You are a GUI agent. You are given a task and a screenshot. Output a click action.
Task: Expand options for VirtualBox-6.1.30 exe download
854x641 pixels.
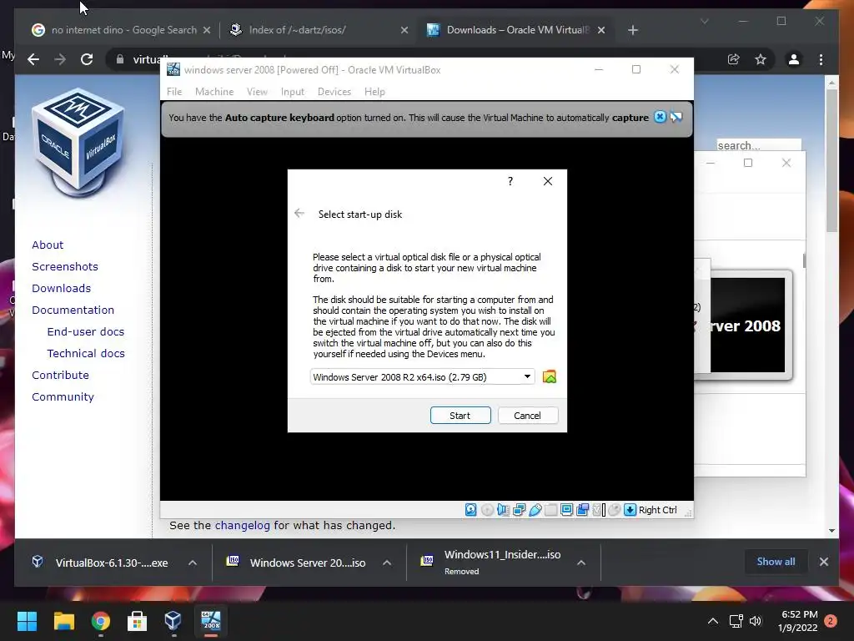tap(193, 563)
